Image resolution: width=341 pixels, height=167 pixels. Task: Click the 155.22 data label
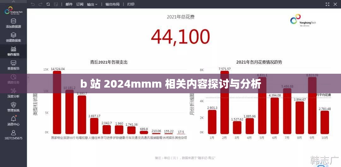point(169,131)
